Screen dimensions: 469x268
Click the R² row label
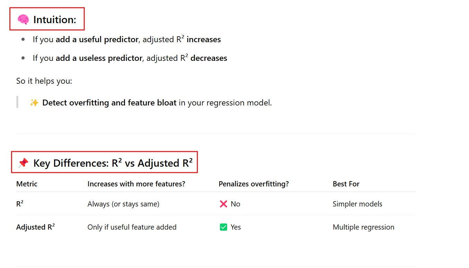(20, 204)
